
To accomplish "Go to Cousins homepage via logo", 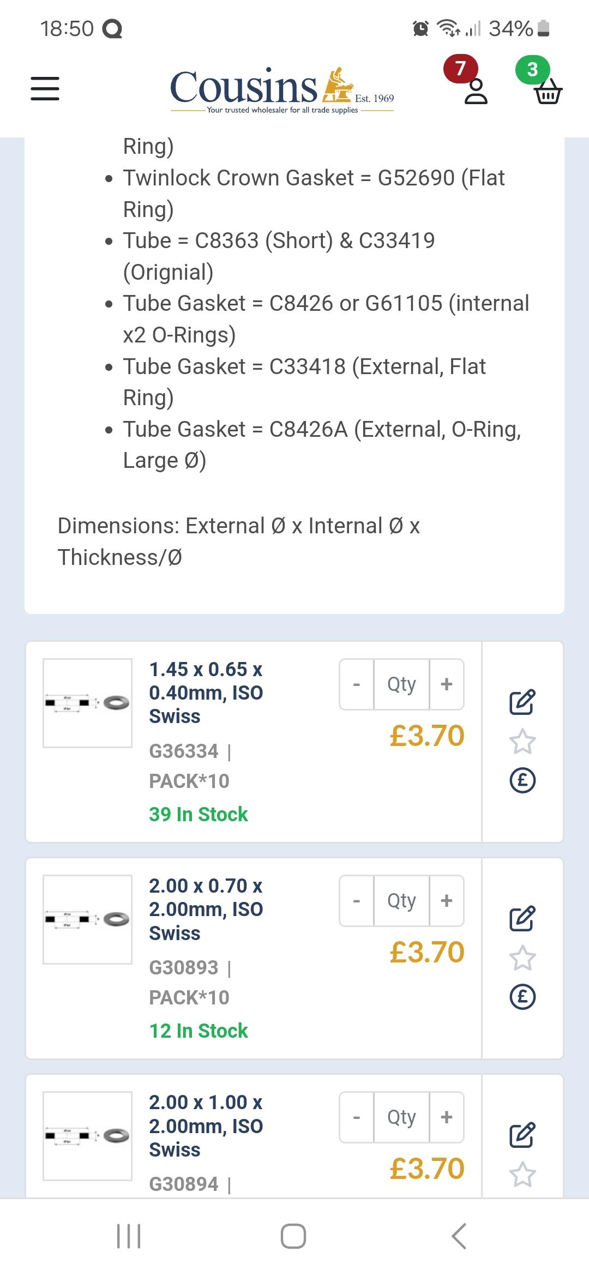I will (x=282, y=90).
